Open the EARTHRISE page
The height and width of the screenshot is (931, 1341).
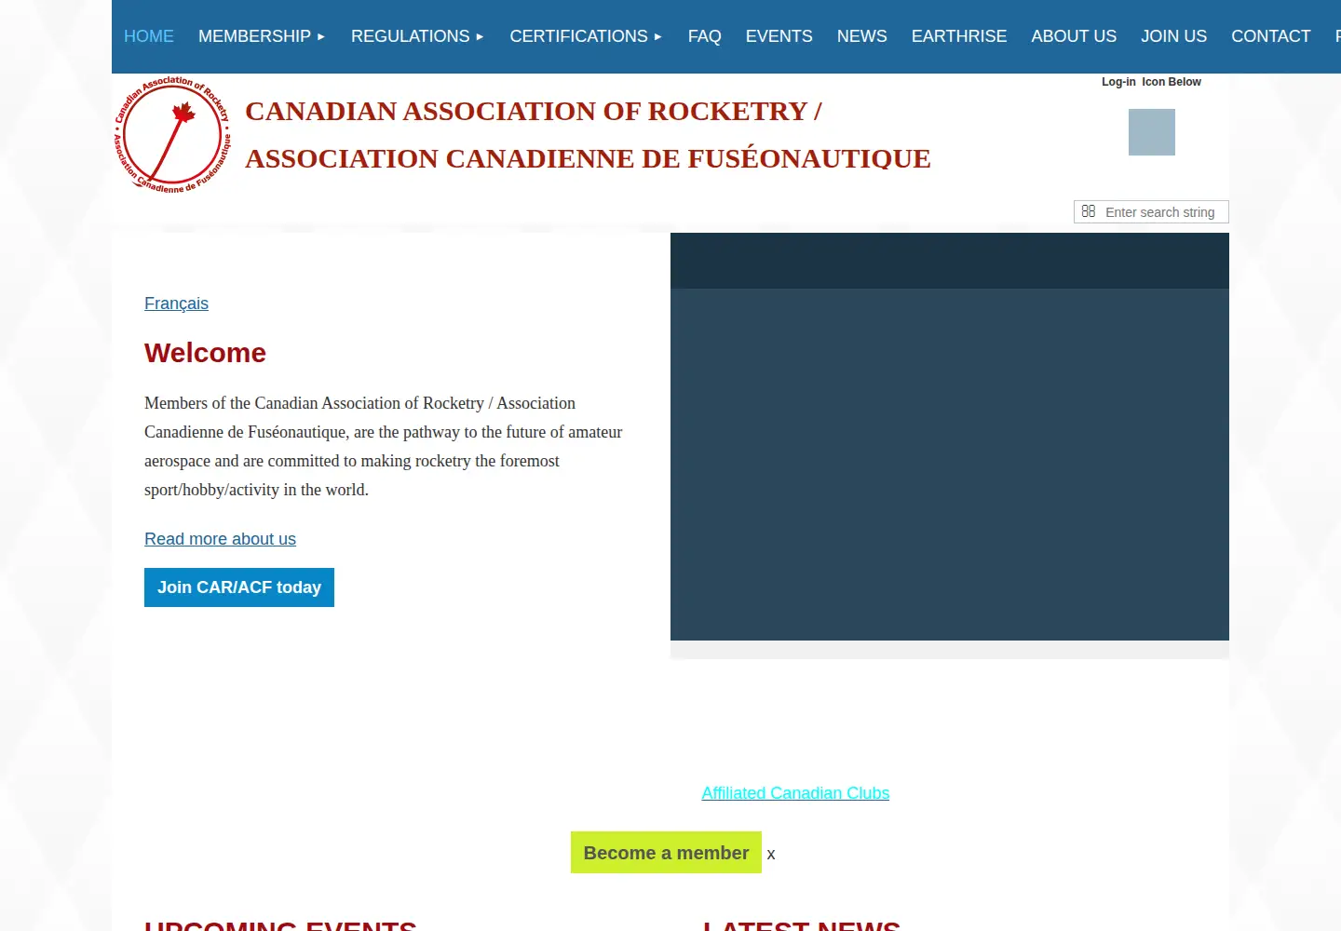(x=959, y=36)
